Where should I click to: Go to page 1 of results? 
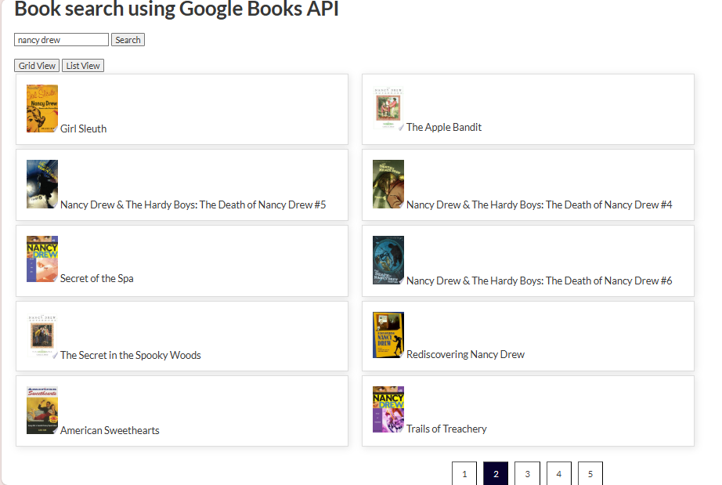(464, 473)
